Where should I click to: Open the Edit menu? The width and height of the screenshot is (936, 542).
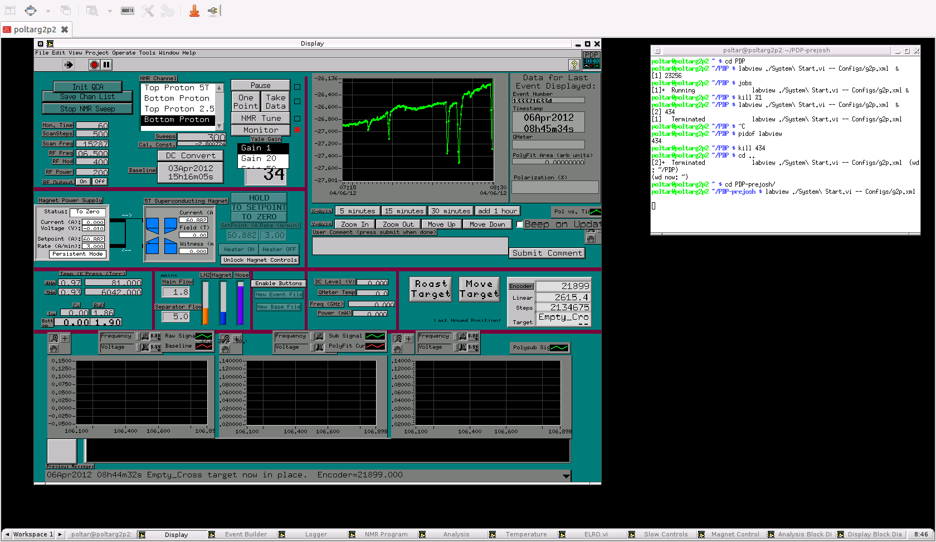(x=58, y=53)
